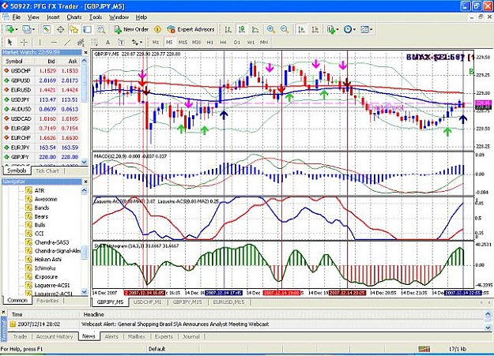Select the MN timeframe button
The width and height of the screenshot is (494, 356).
click(x=264, y=42)
